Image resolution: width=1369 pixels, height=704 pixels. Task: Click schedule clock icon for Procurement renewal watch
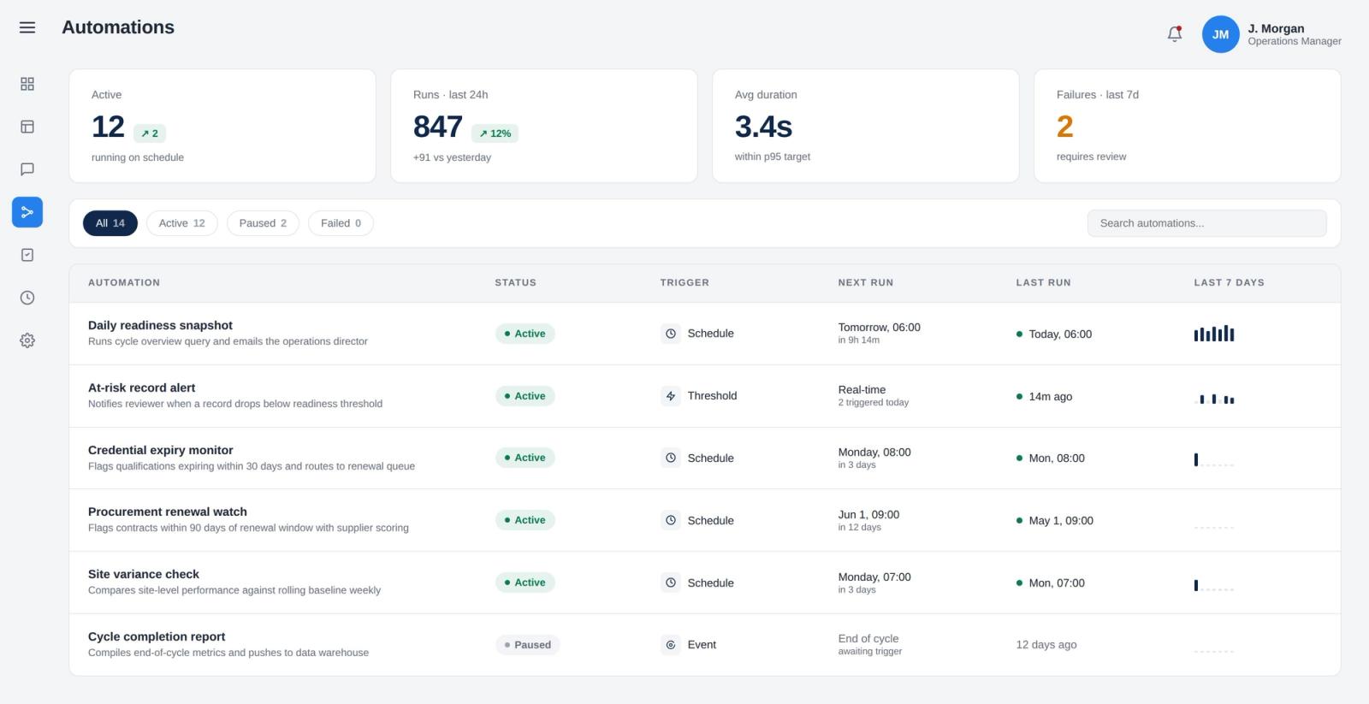point(671,520)
